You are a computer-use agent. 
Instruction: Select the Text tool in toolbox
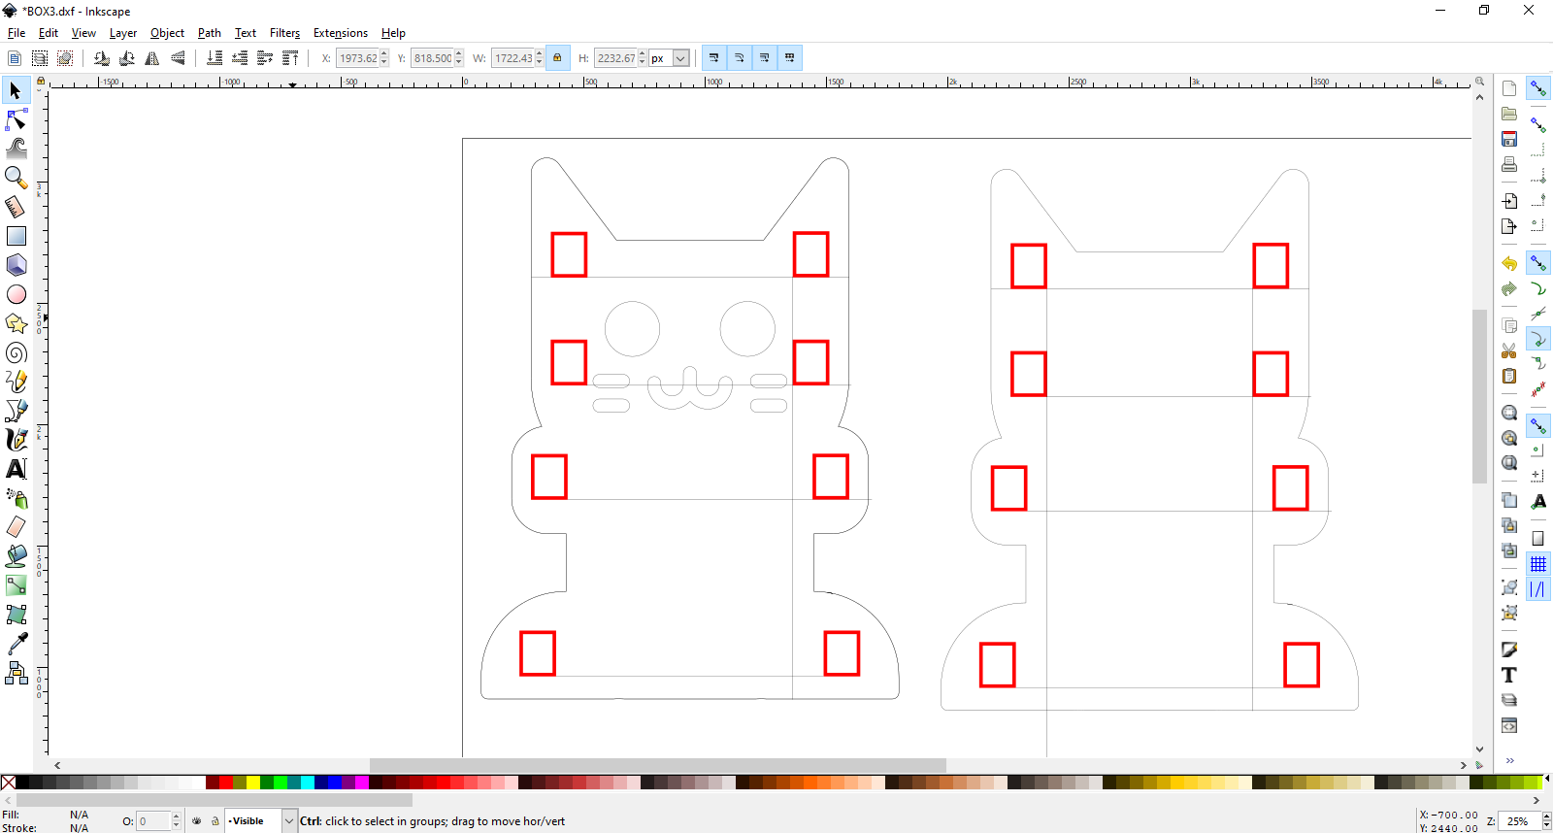[16, 469]
